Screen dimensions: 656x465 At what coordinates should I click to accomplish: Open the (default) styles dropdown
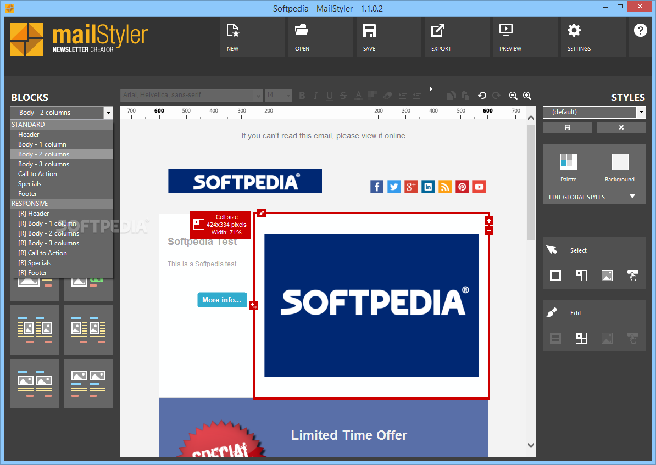[641, 112]
